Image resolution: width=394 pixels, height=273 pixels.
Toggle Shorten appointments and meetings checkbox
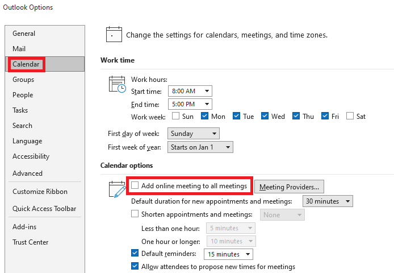135,214
